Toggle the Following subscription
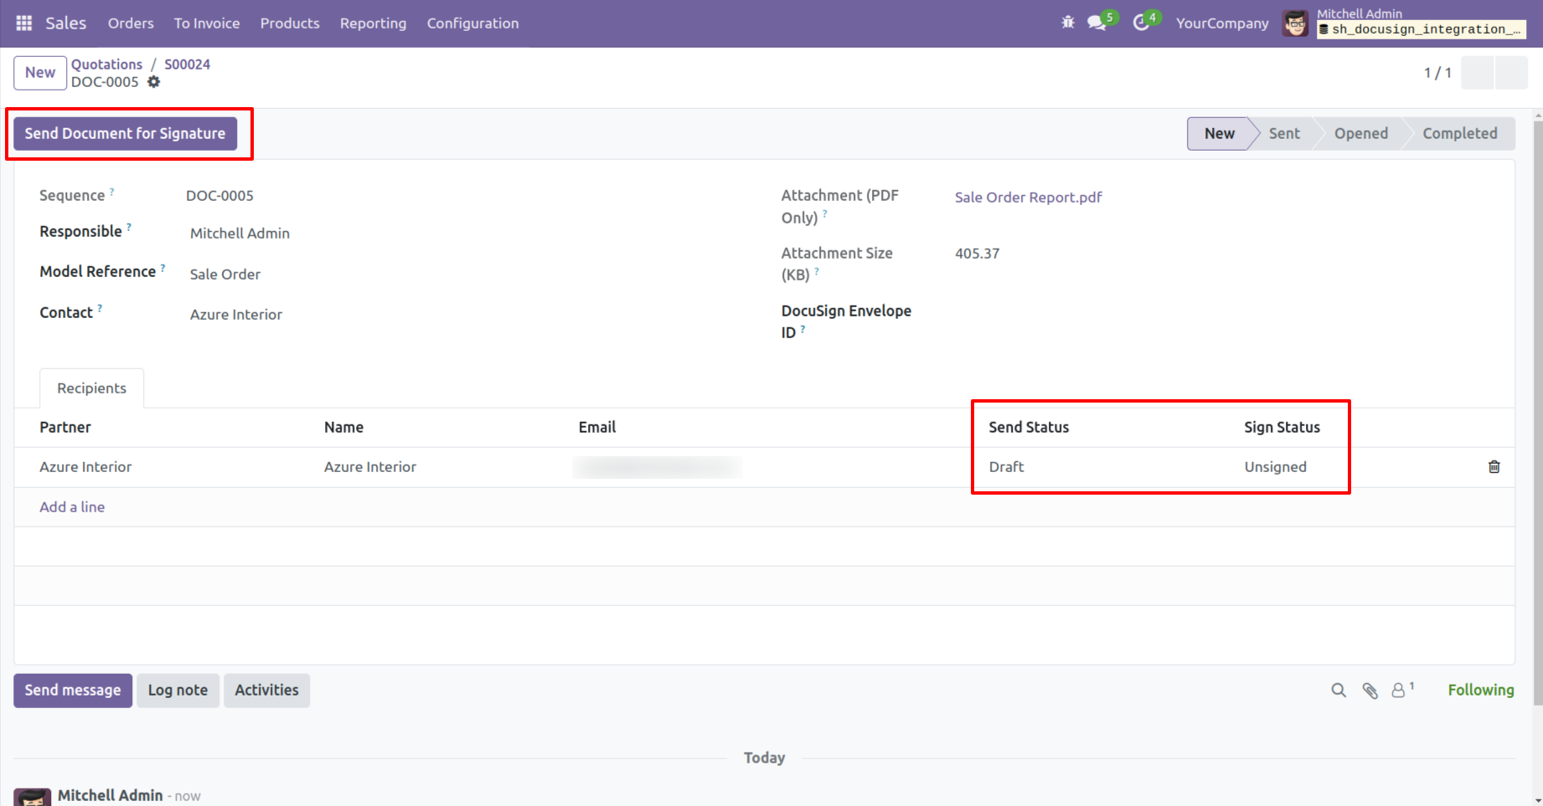 click(x=1480, y=690)
